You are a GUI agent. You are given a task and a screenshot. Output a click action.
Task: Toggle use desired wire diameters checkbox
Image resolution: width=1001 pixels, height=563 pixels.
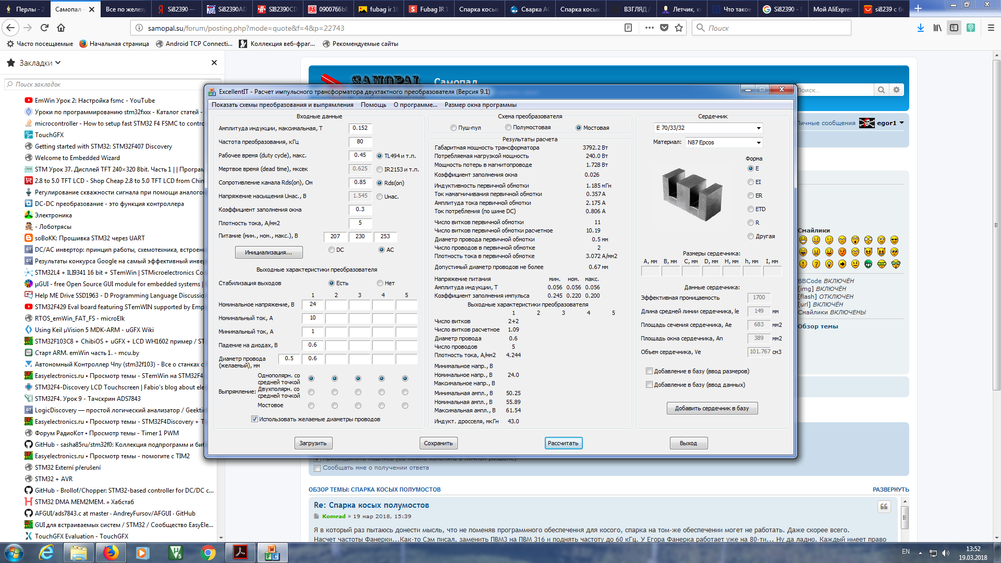[255, 419]
